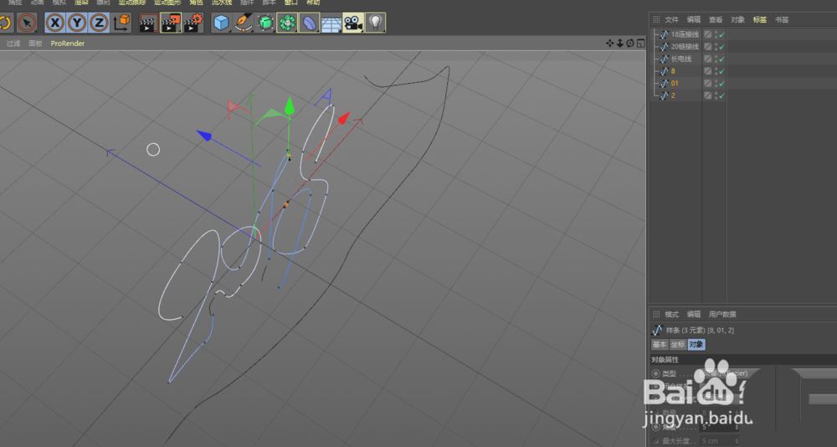Click viewport rotate navigation icon
The width and height of the screenshot is (837, 447).
(x=630, y=44)
